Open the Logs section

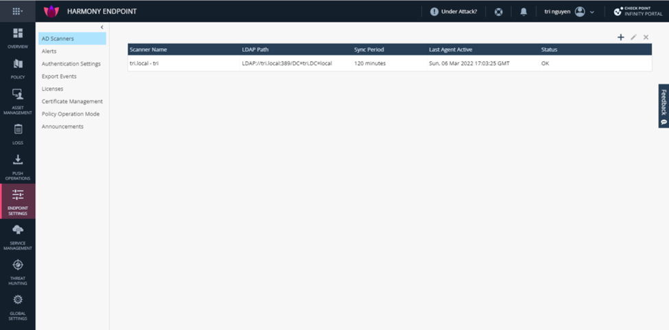[17, 134]
